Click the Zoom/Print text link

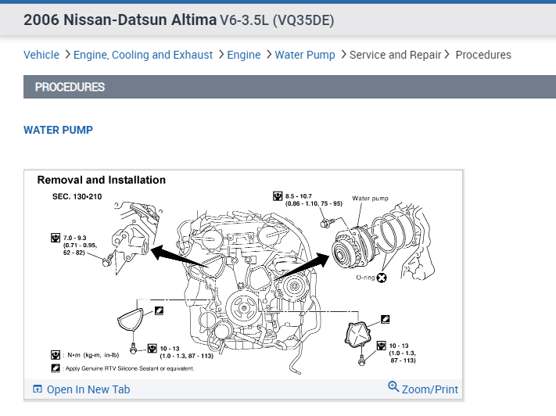coord(430,389)
